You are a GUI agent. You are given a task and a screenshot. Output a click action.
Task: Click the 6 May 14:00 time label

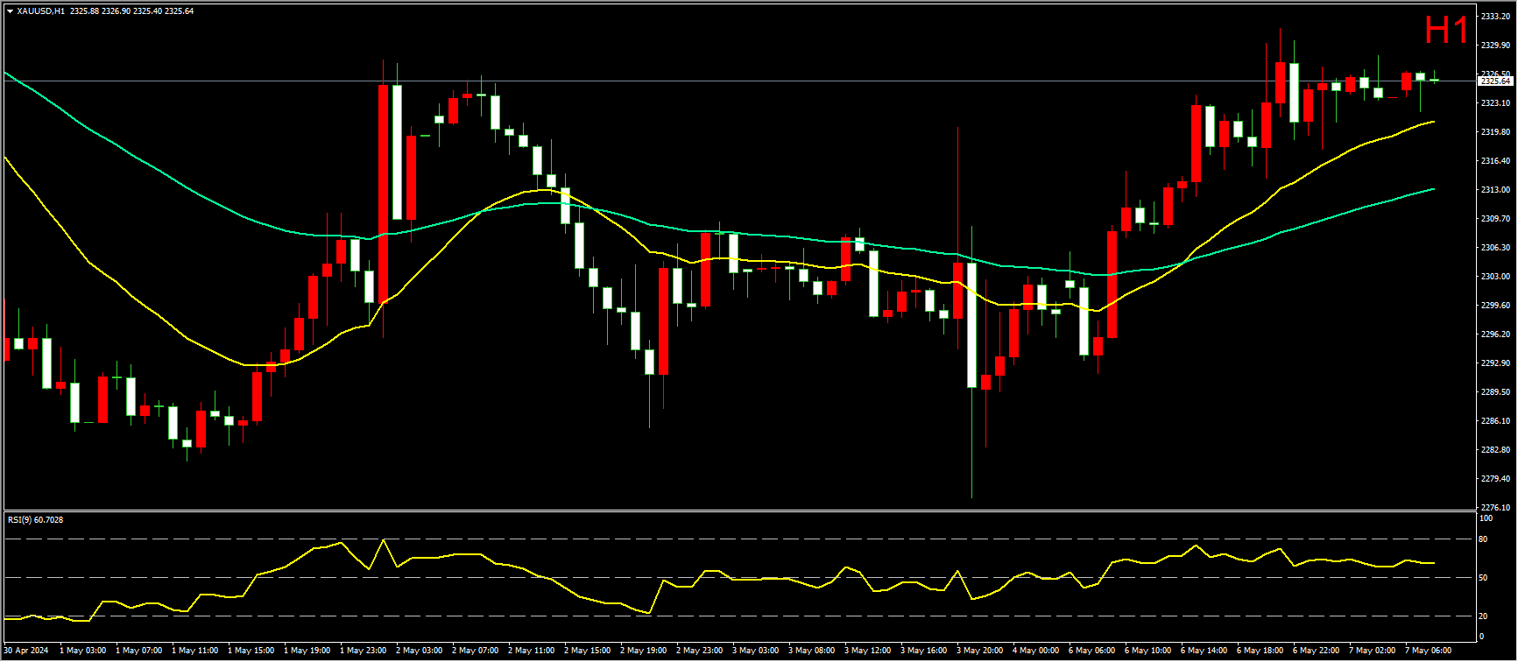click(x=1204, y=651)
